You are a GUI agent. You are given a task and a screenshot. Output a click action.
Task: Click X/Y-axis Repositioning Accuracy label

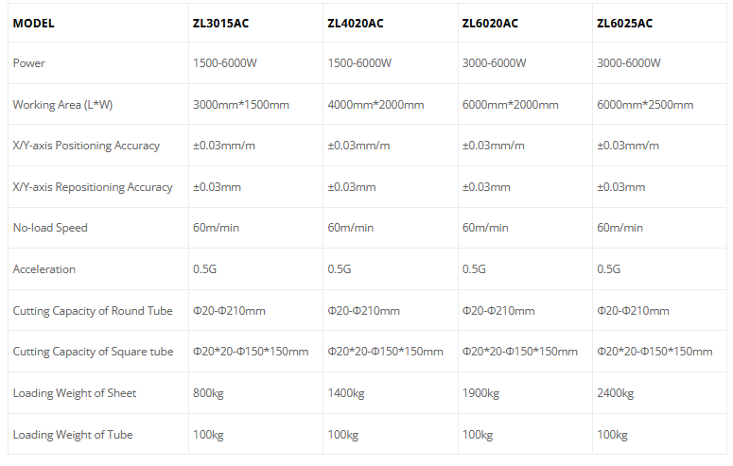93,187
